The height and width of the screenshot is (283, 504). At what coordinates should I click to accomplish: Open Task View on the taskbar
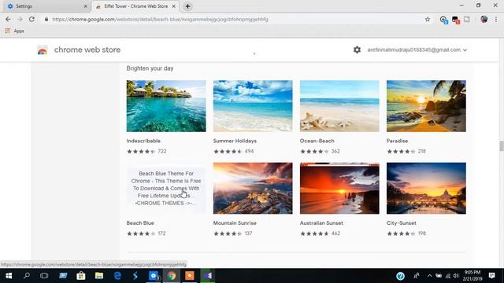(x=44, y=276)
